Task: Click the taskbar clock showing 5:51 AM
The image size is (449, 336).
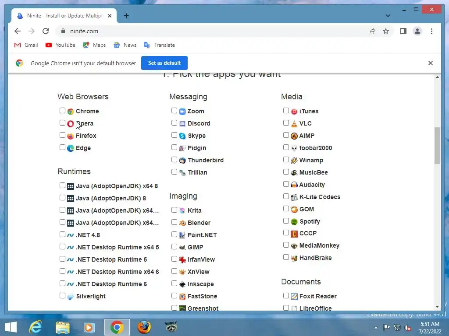Action: click(430, 328)
